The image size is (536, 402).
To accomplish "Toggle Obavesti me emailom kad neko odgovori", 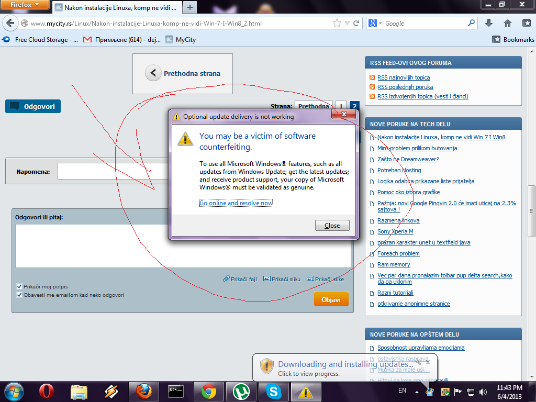I will coord(19,295).
